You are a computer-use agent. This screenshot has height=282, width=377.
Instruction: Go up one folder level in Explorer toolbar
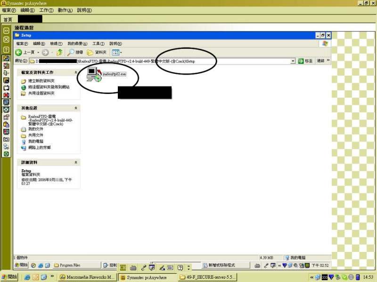tap(59, 52)
